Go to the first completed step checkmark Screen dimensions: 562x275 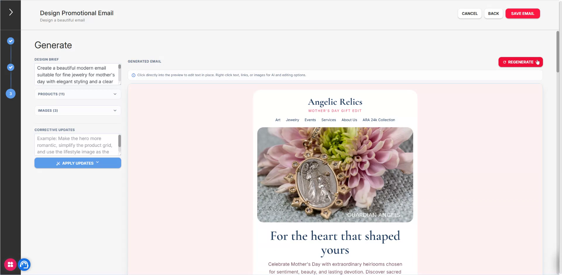11,41
